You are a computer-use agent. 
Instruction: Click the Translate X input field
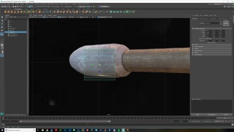[209, 31]
